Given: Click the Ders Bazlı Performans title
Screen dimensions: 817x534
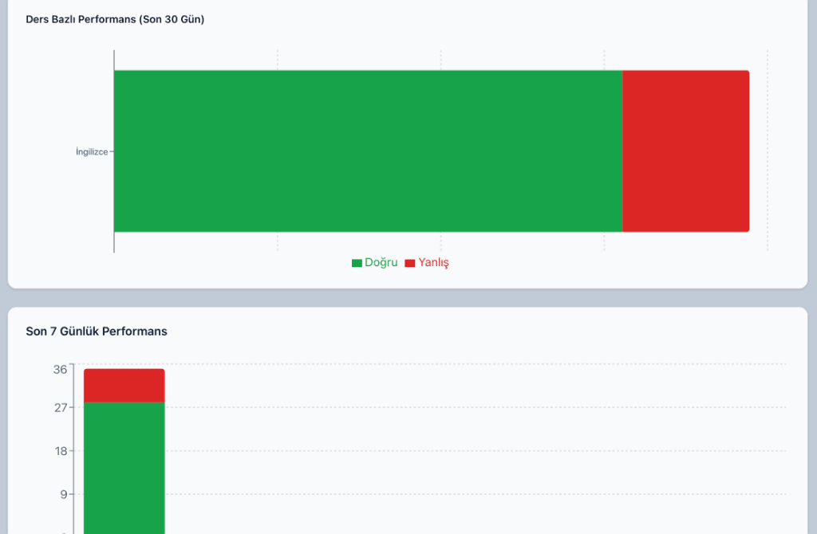Looking at the screenshot, I should click(x=115, y=19).
